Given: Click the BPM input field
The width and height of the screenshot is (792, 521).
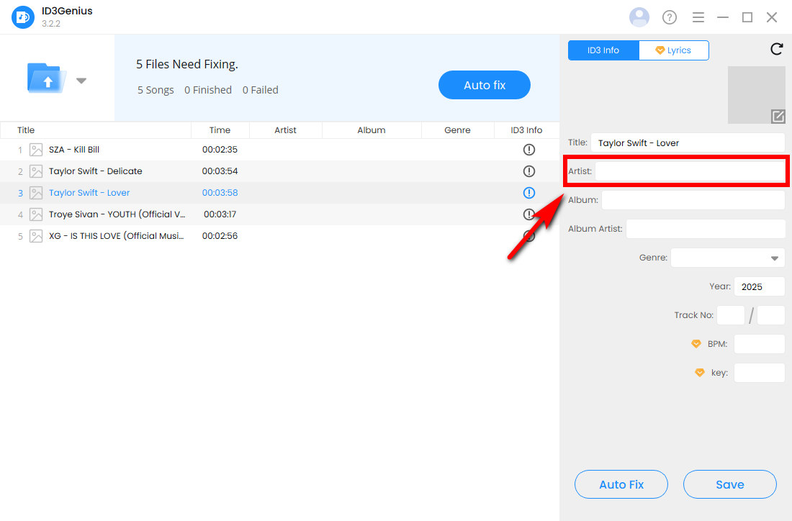Looking at the screenshot, I should [x=759, y=344].
